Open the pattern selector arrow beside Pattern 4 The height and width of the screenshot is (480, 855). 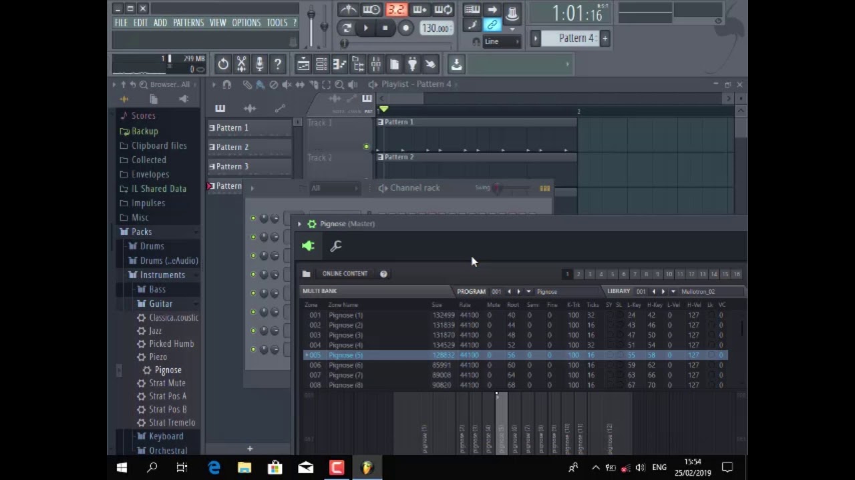click(x=535, y=39)
